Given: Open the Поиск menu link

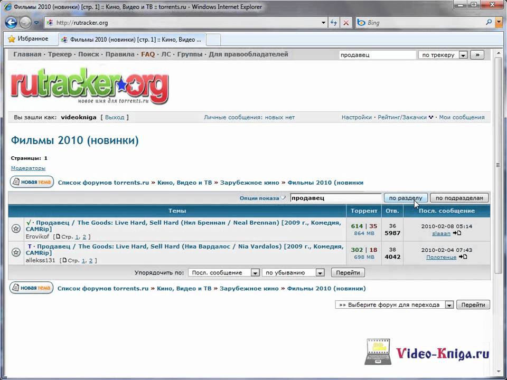Looking at the screenshot, I should click(x=89, y=54).
